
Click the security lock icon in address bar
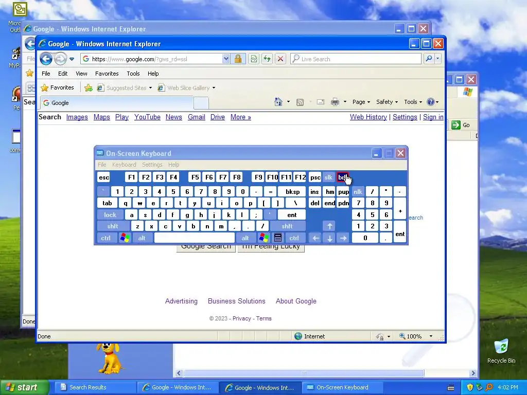238,59
